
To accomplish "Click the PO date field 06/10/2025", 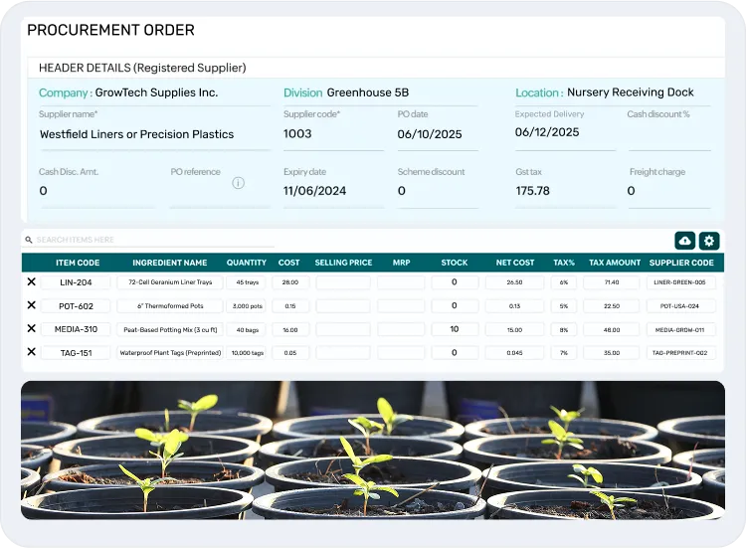I will click(438, 134).
